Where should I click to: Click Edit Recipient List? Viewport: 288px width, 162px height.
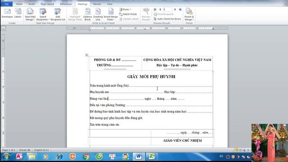tap(58, 14)
